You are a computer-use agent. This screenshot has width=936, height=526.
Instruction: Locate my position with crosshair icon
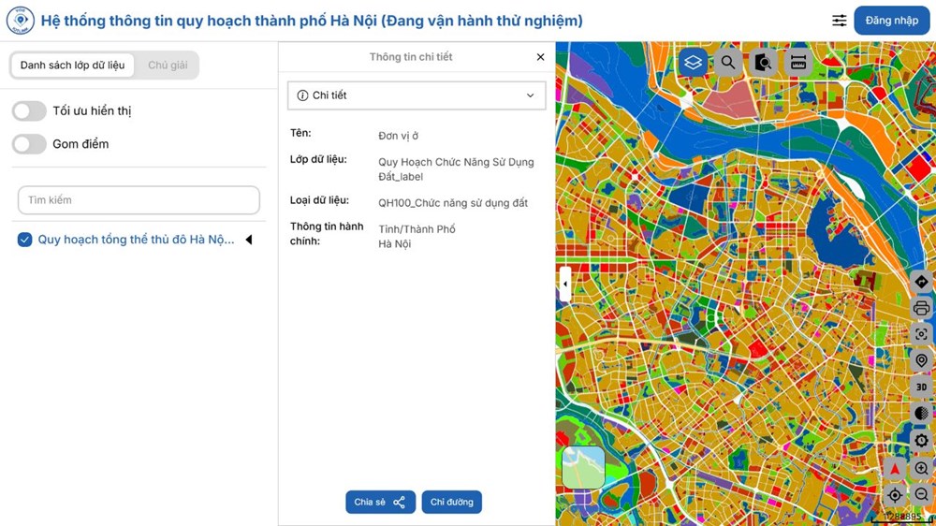point(895,494)
